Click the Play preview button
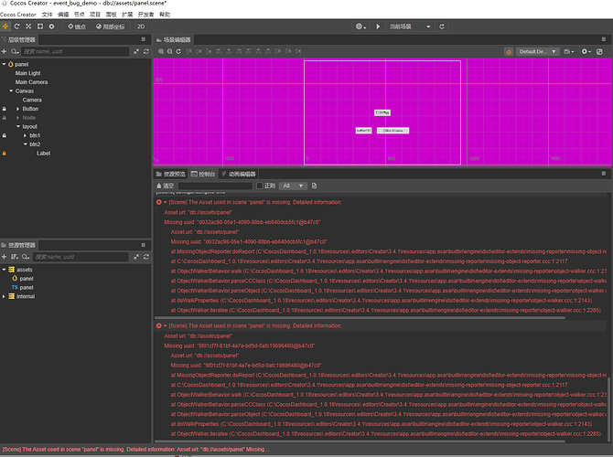613x457 pixels. pos(378,27)
